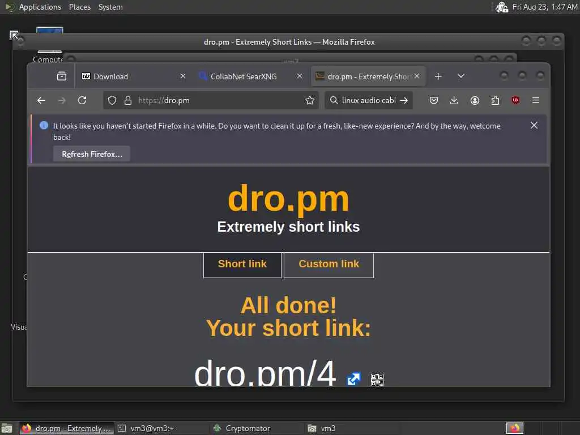
Task: Switch to the dro.pm Firefox taskbar entry
Action: [67, 428]
